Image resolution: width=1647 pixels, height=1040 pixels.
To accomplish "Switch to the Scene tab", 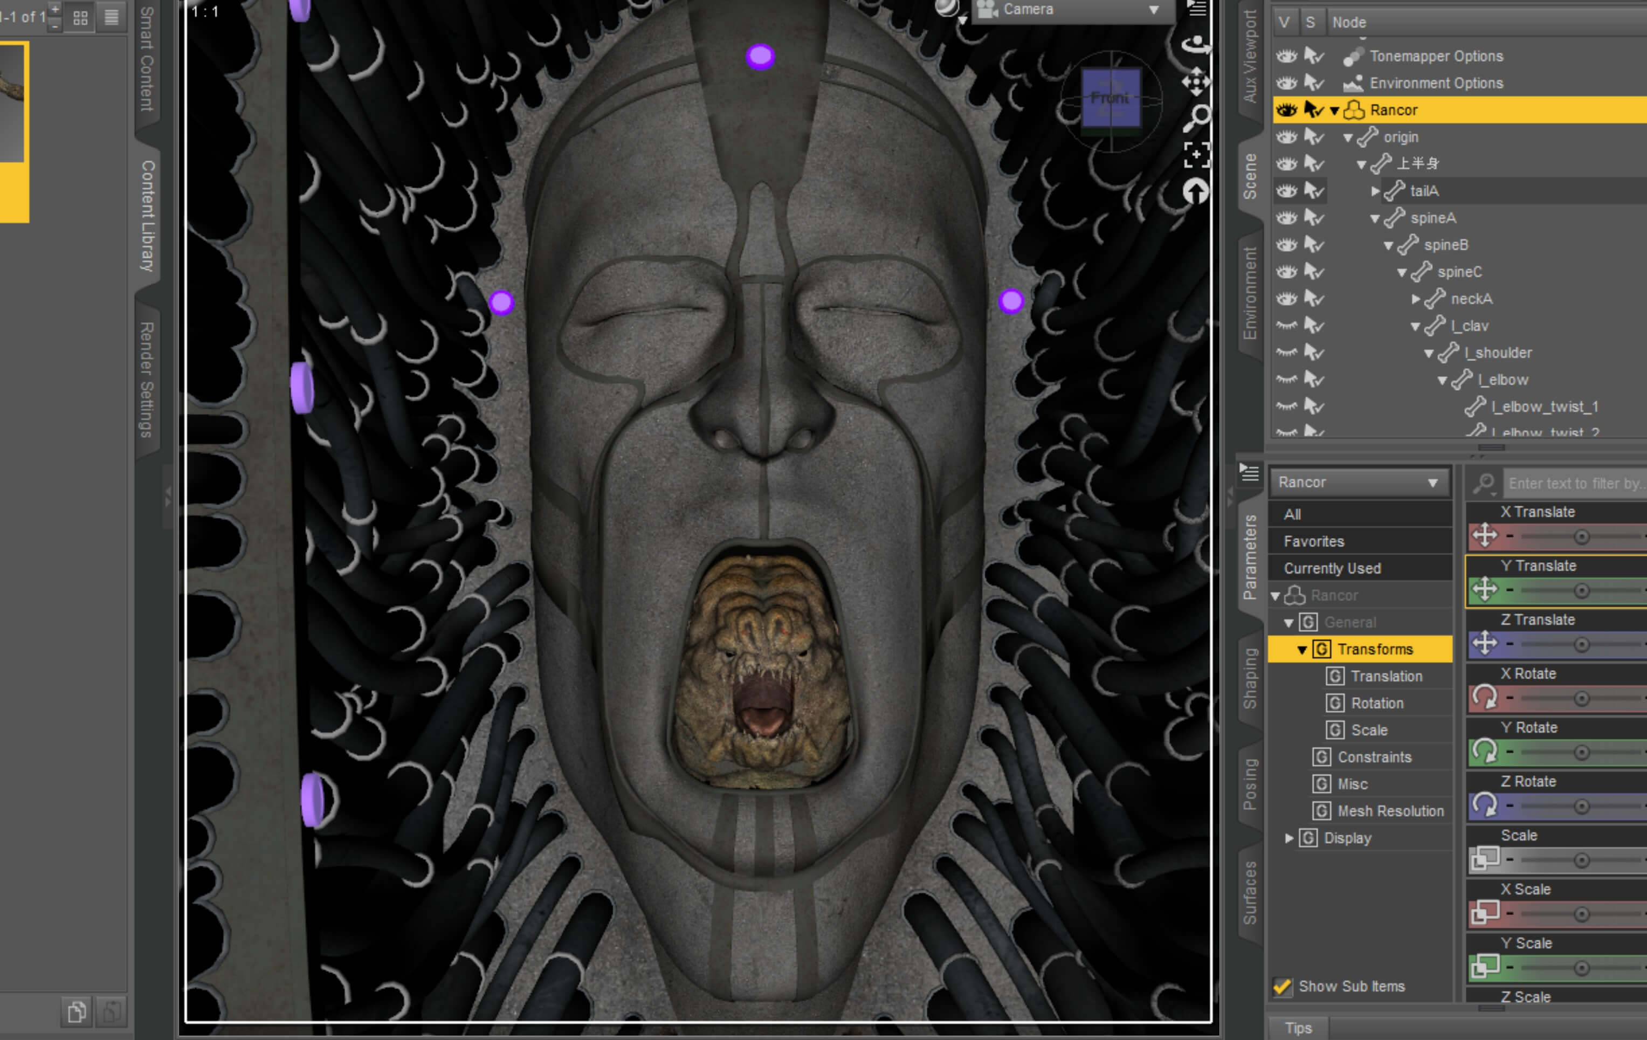I will 1250,176.
